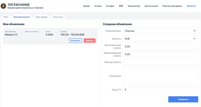This screenshot has width=201, height=107.
Task: Click the TOP EXCHANGE bitcoin logo icon
Action: pyautogui.click(x=4, y=6)
